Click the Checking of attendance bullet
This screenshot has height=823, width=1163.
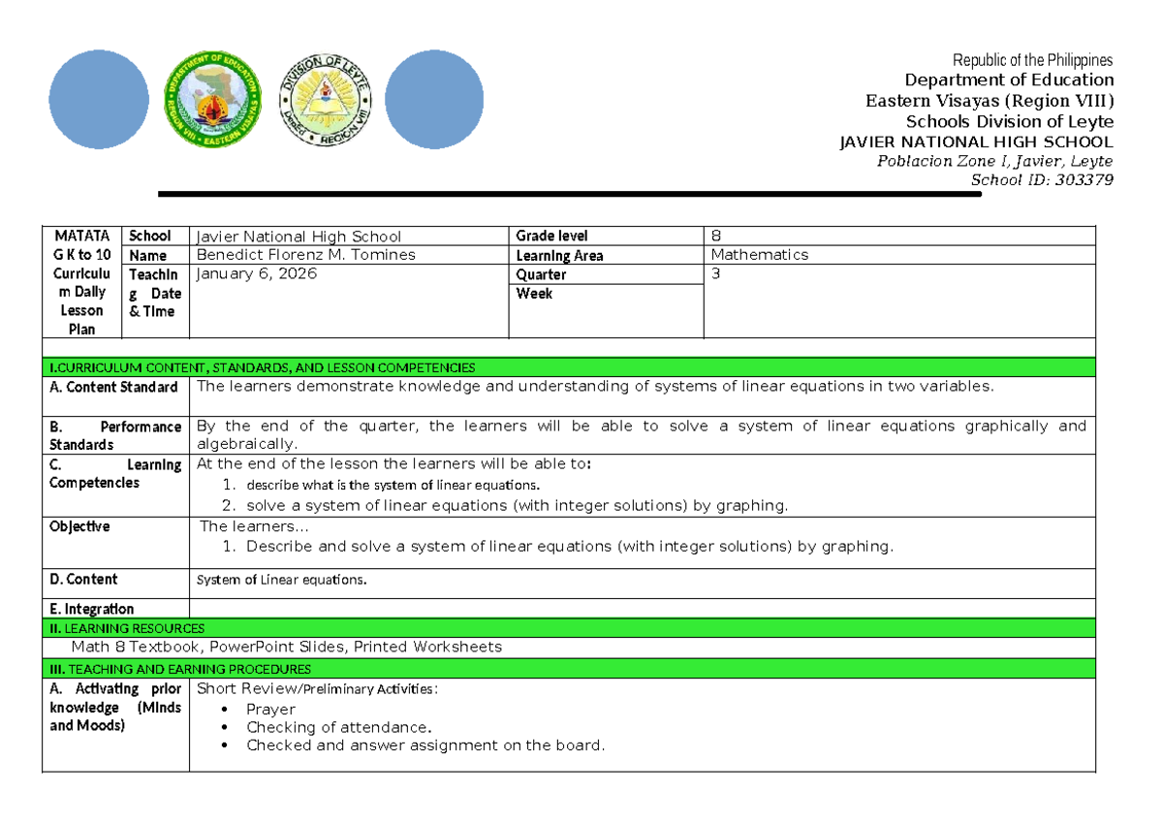339,727
